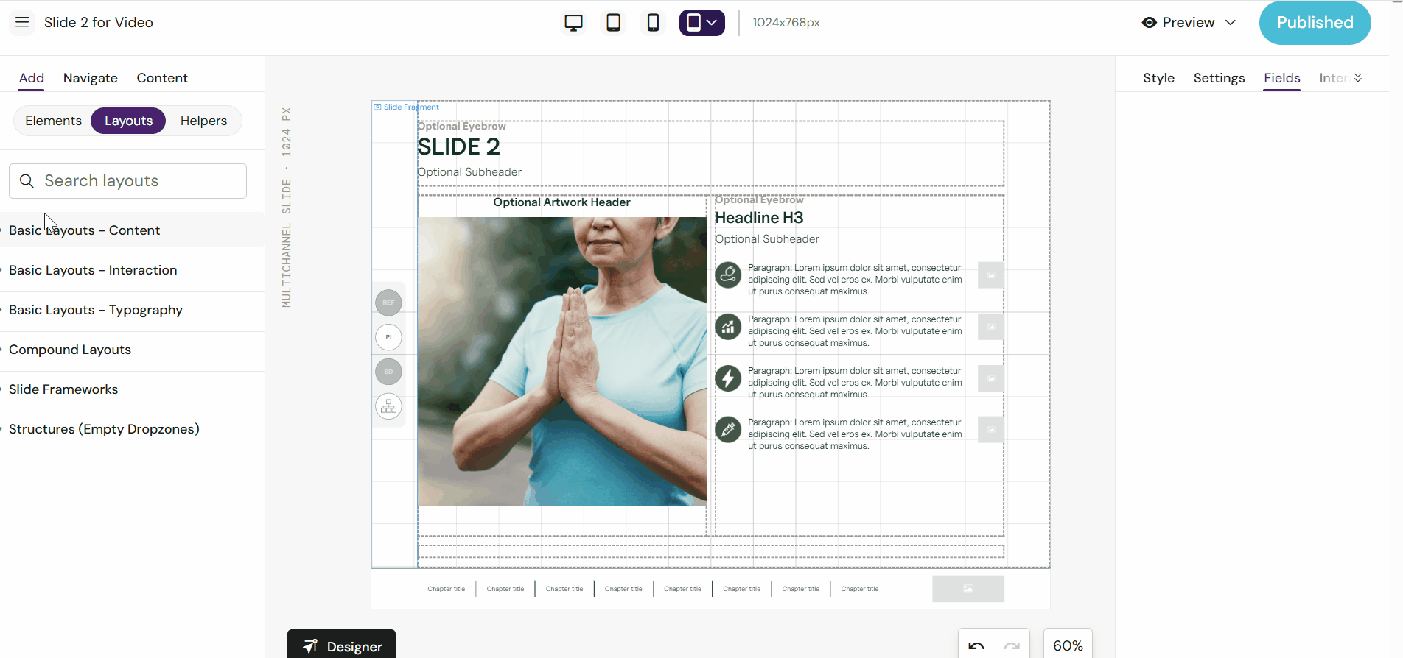Click the Published button
Screen dimensions: 1403x658
tap(1315, 23)
